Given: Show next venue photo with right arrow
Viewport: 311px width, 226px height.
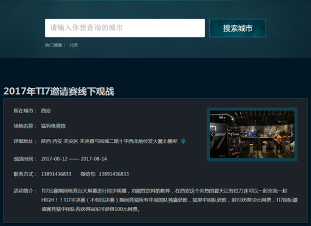Looking at the screenshot, I should (292, 134).
